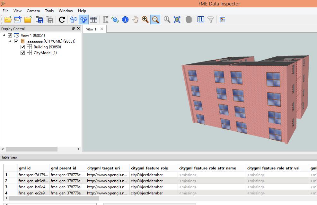This screenshot has width=317, height=205.
Task: Open a dataset with the folder icon
Action: 8,20
